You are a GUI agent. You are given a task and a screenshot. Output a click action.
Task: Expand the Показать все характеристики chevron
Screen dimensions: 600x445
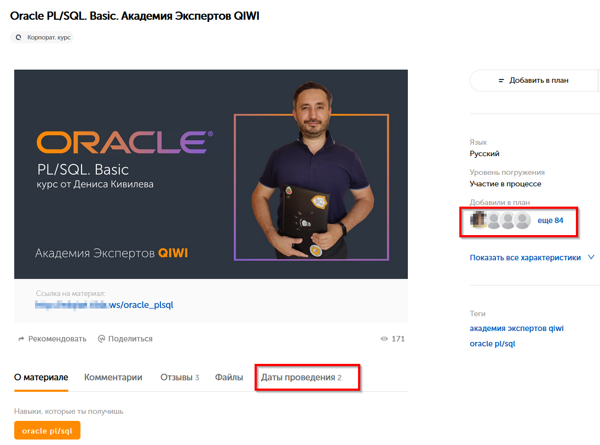point(591,257)
